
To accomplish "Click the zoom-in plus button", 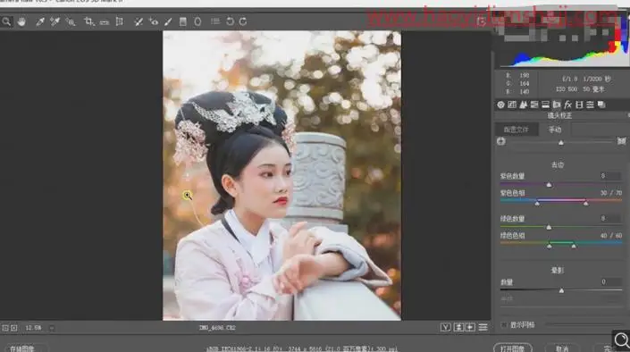I will [14, 328].
